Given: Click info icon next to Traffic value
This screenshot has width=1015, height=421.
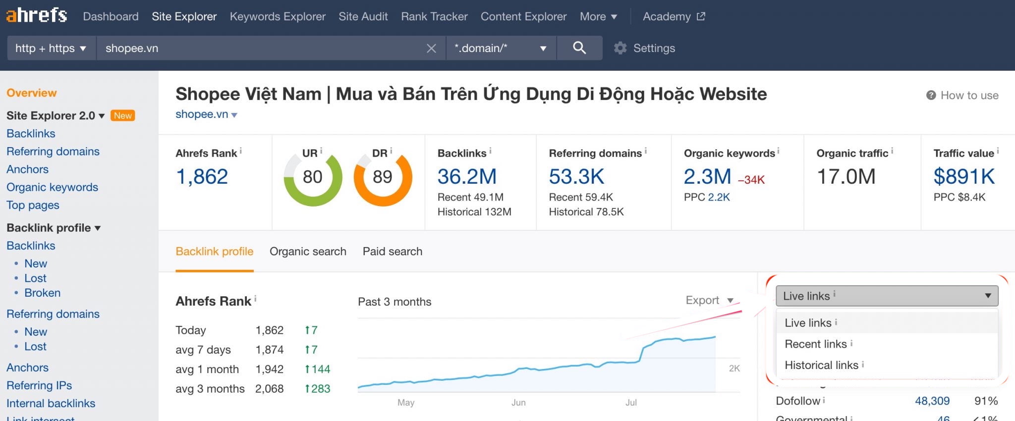Looking at the screenshot, I should point(998,151).
